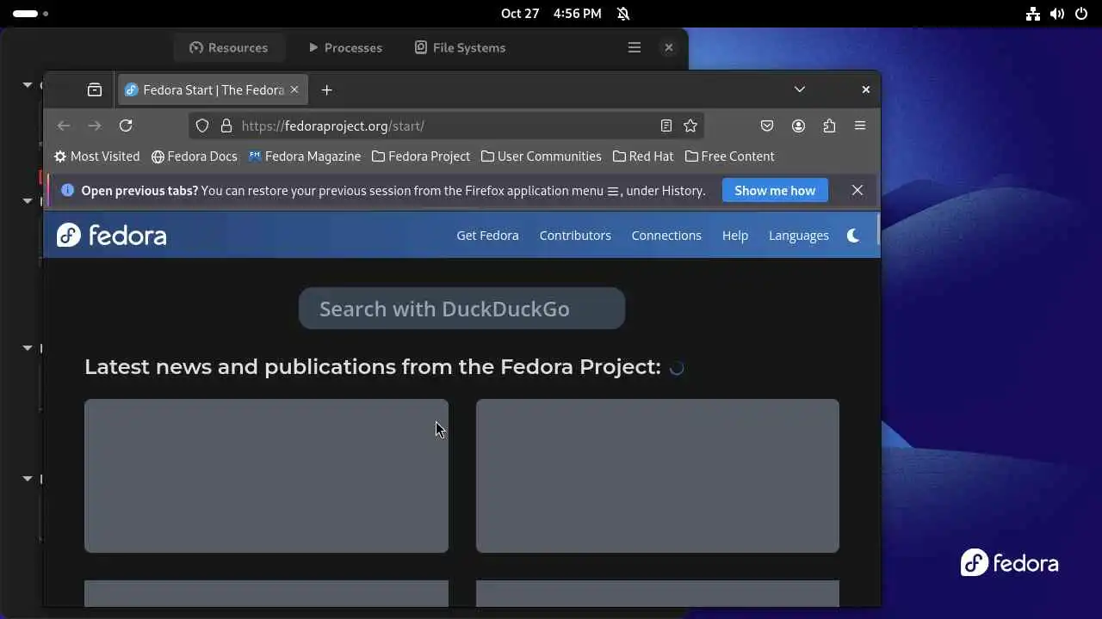Open the Firefox account icon
Viewport: 1102px width, 619px height.
click(798, 126)
